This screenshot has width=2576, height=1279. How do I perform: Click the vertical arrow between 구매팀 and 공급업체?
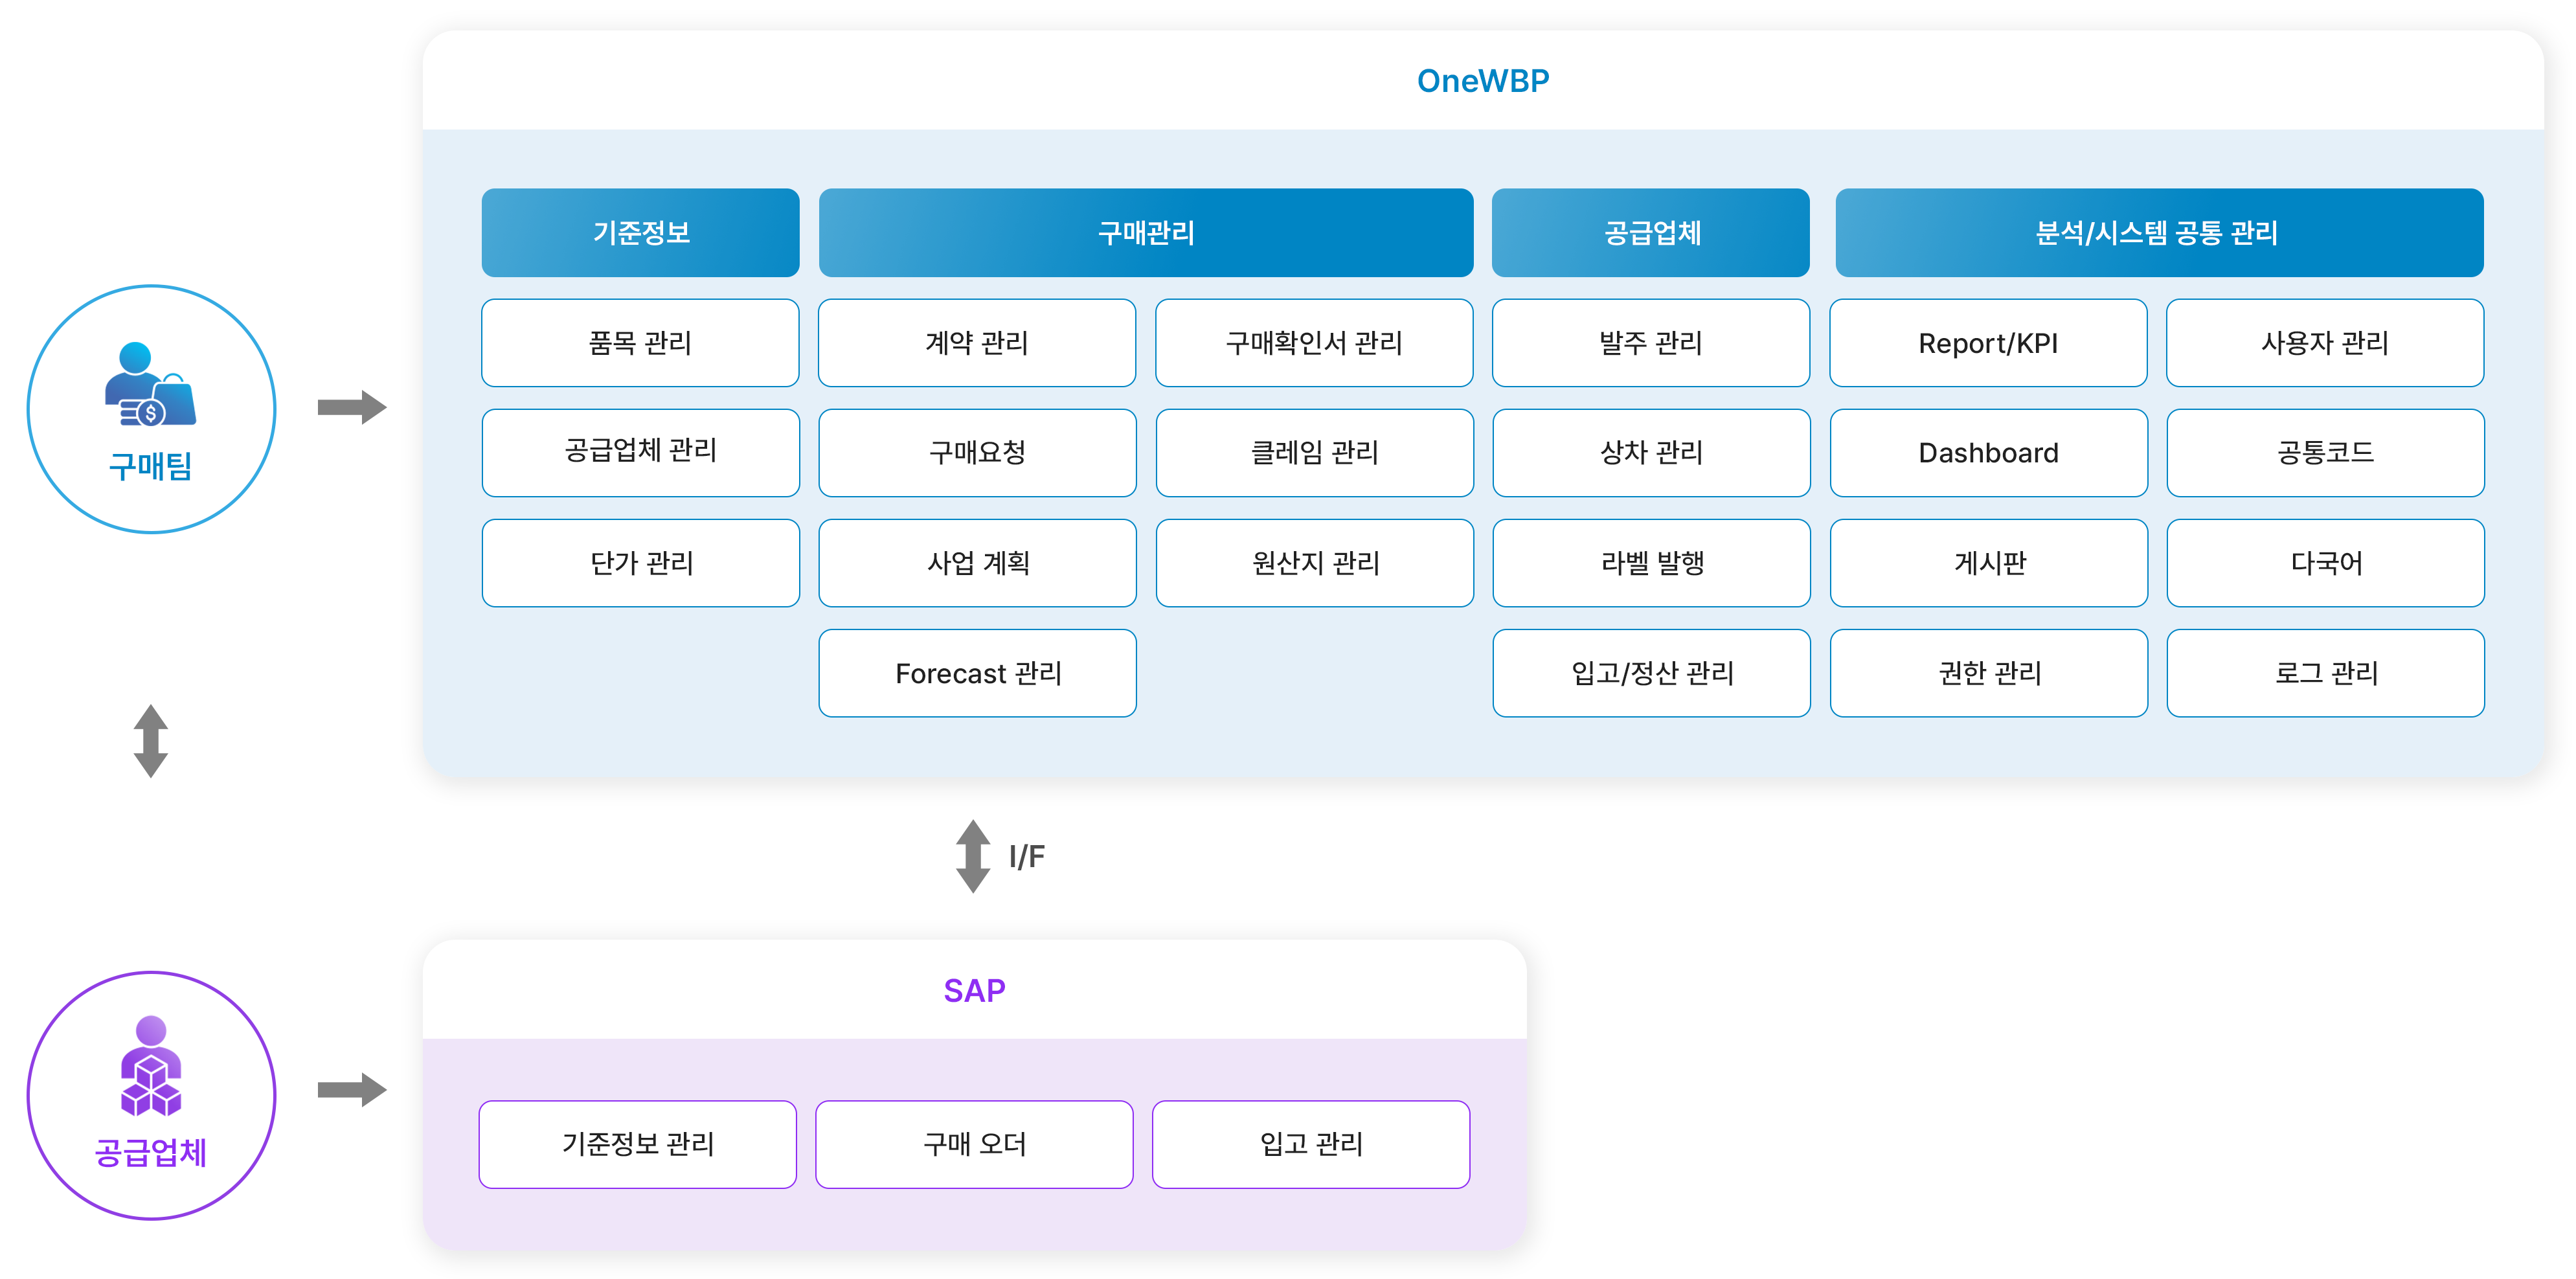pyautogui.click(x=151, y=741)
